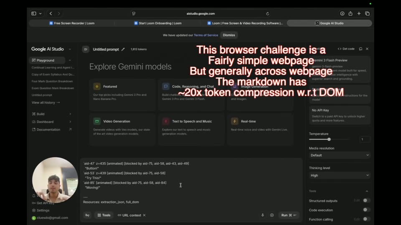The width and height of the screenshot is (401, 225).
Task: Click the Get code button
Action: click(x=346, y=49)
